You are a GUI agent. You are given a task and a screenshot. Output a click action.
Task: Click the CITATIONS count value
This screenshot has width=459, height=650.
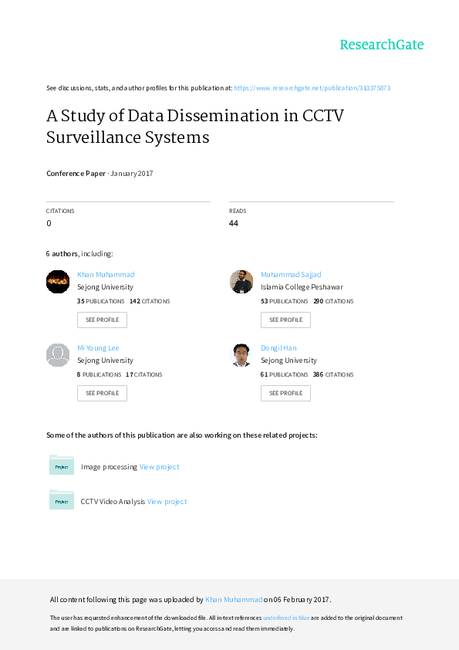(x=49, y=223)
